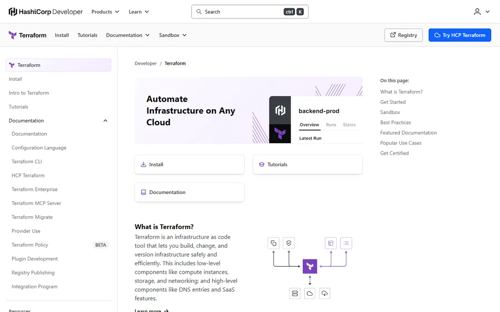
Task: Jump to What is Terraform? section
Action: (x=401, y=92)
